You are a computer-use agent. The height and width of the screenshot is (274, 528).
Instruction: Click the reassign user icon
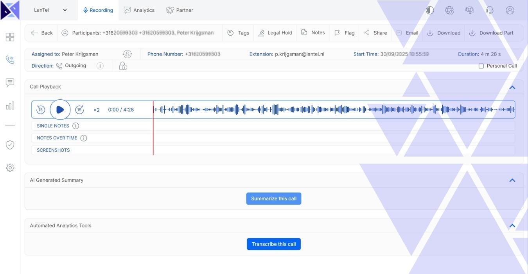tap(127, 54)
